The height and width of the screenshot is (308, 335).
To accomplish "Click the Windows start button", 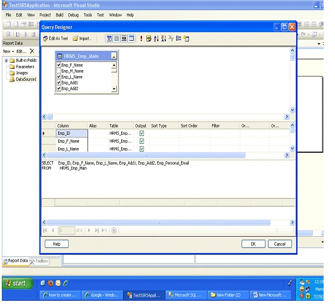I will coord(17,283).
